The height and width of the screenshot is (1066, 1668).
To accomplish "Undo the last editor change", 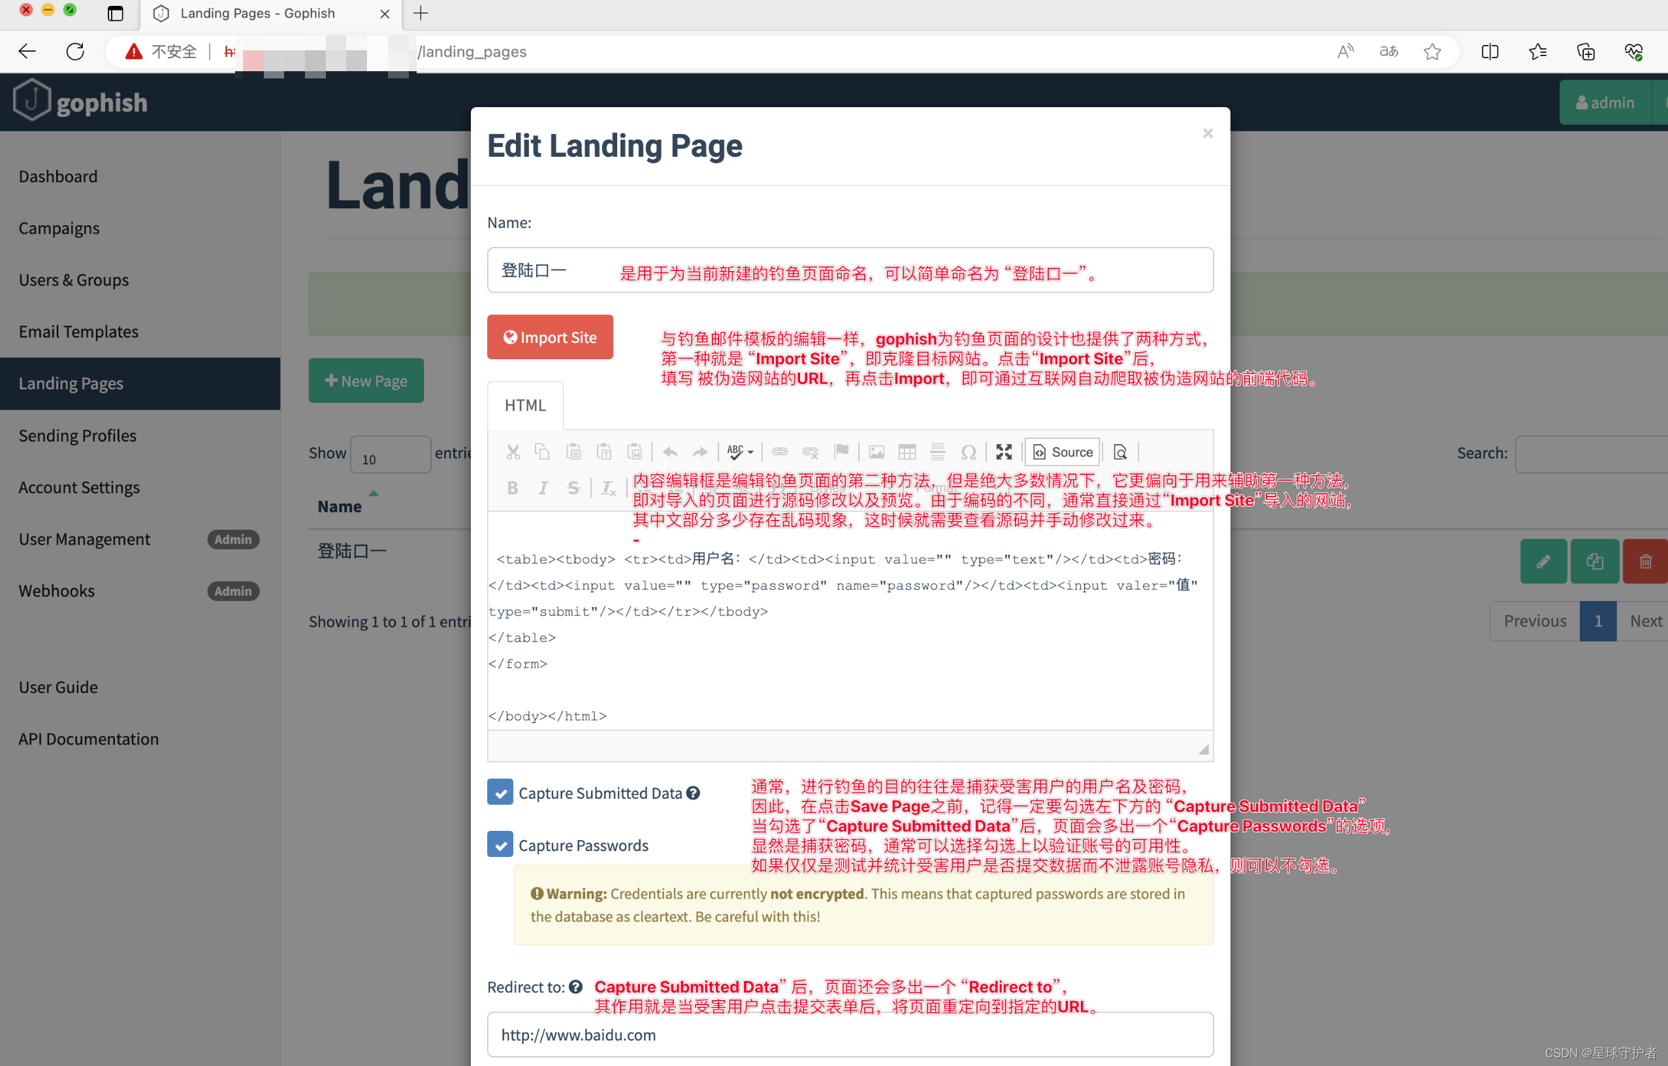I will point(670,452).
